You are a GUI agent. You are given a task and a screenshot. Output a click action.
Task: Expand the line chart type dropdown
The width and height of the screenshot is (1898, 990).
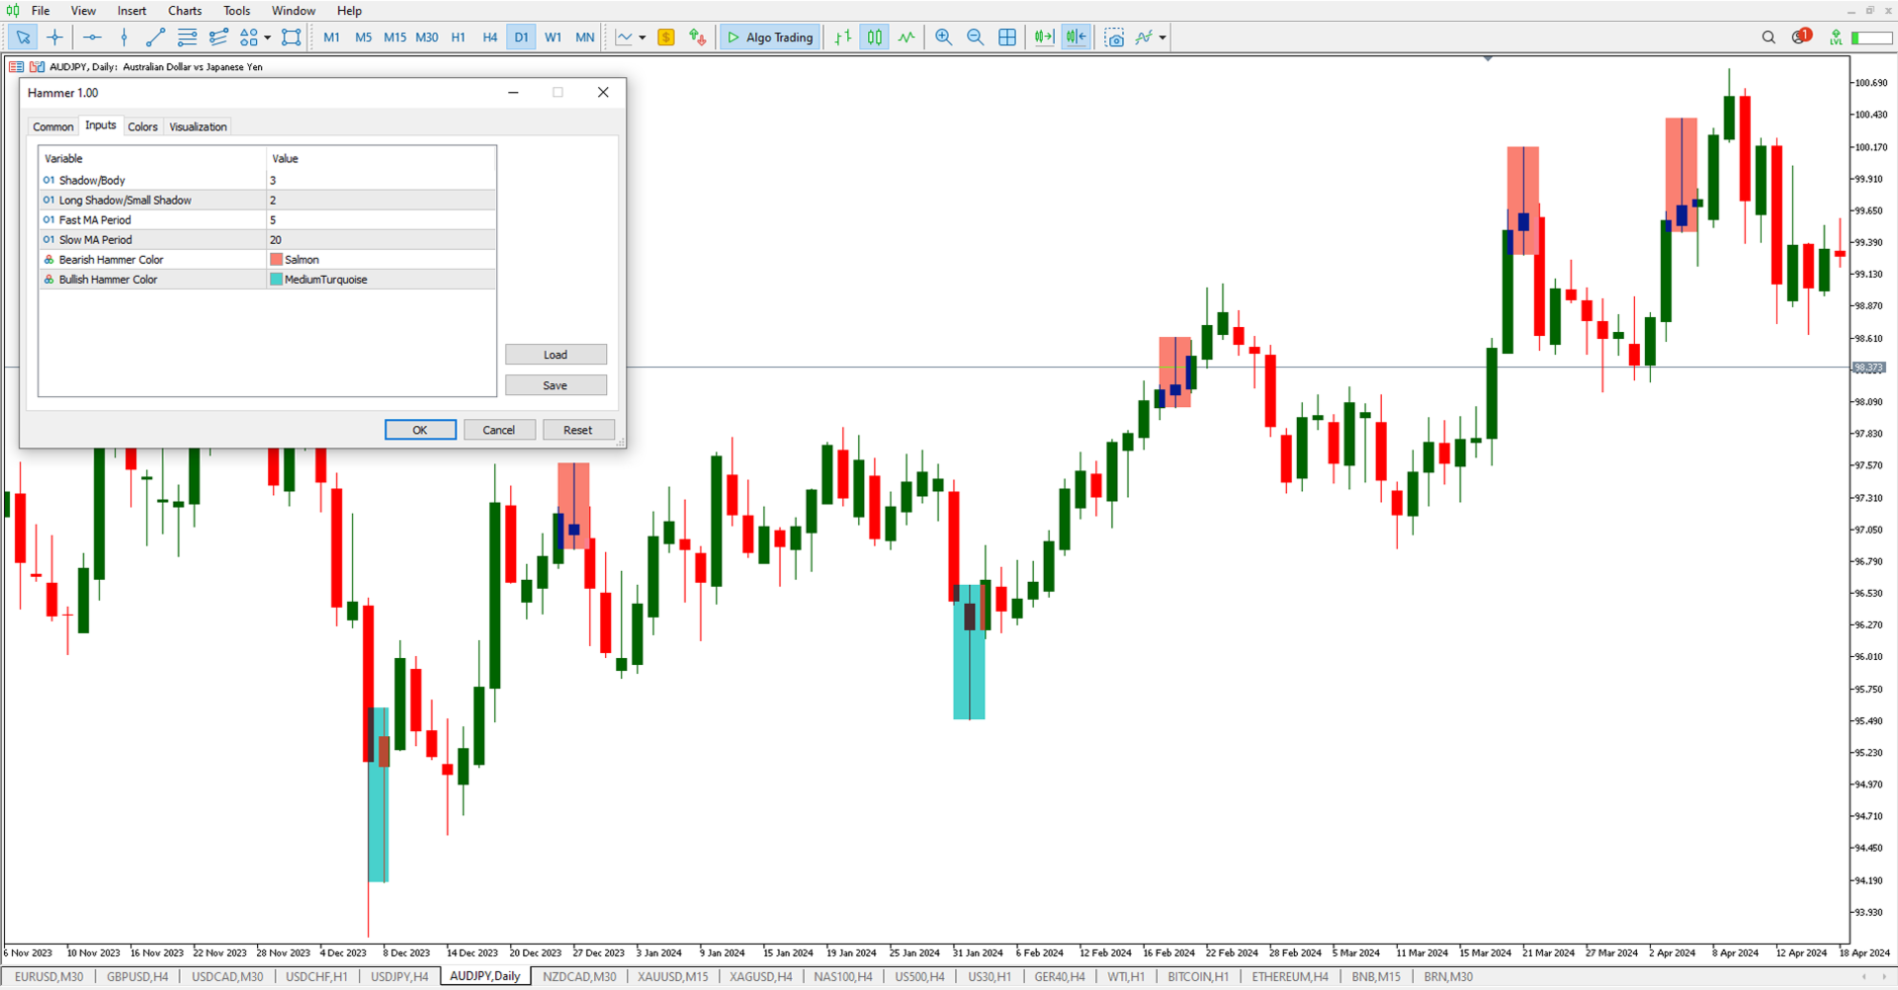coord(643,38)
